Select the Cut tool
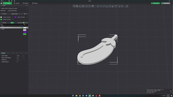173x97 pixels. 110,6
